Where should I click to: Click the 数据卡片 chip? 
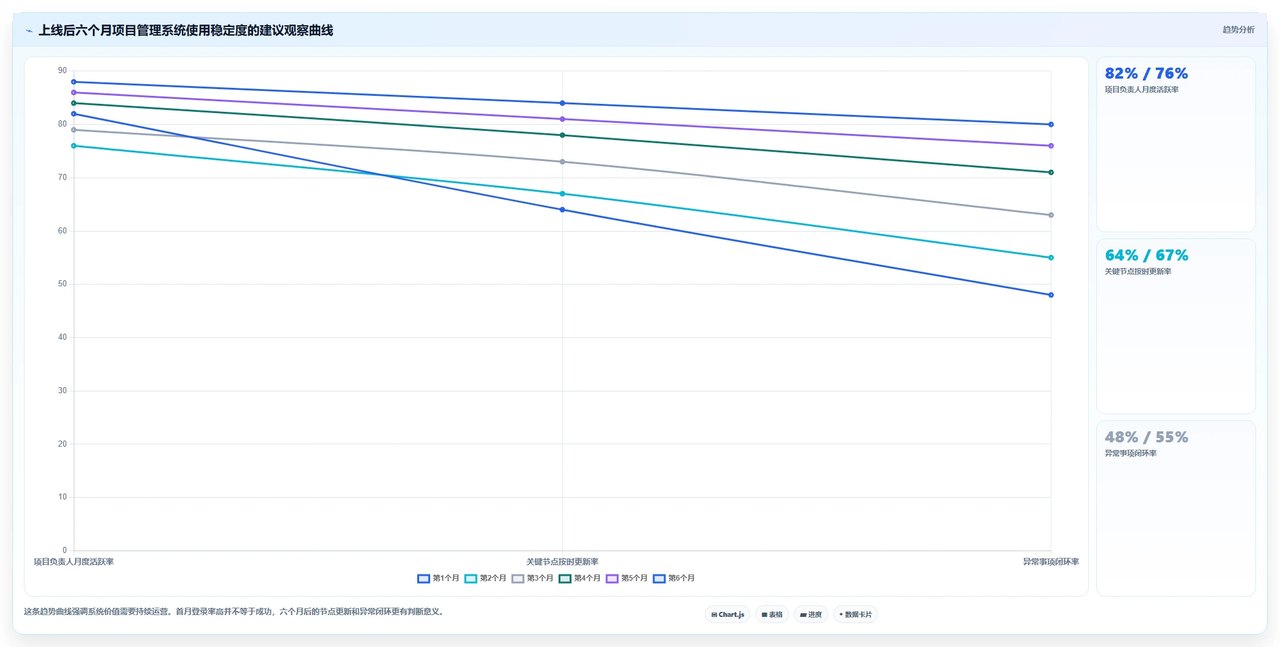point(855,614)
